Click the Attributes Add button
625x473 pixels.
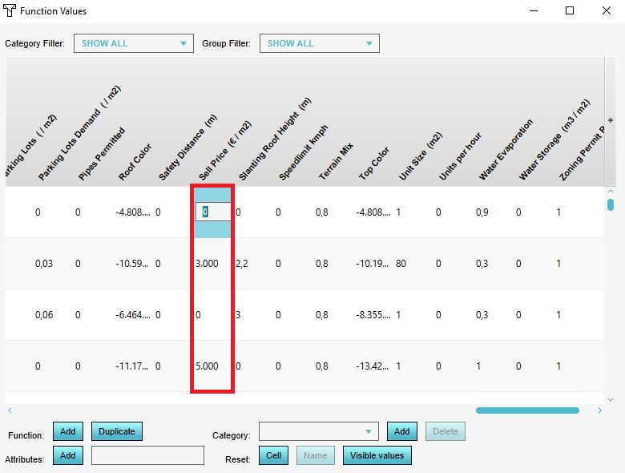tap(68, 455)
